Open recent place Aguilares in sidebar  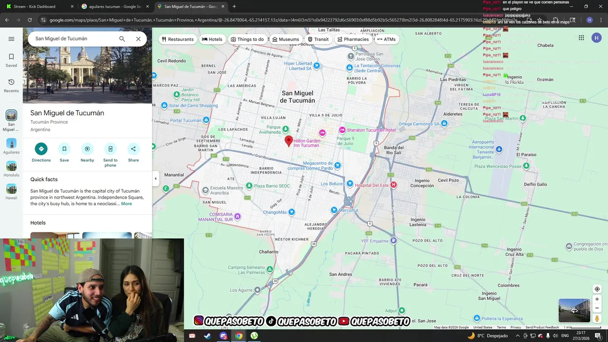coord(11,146)
